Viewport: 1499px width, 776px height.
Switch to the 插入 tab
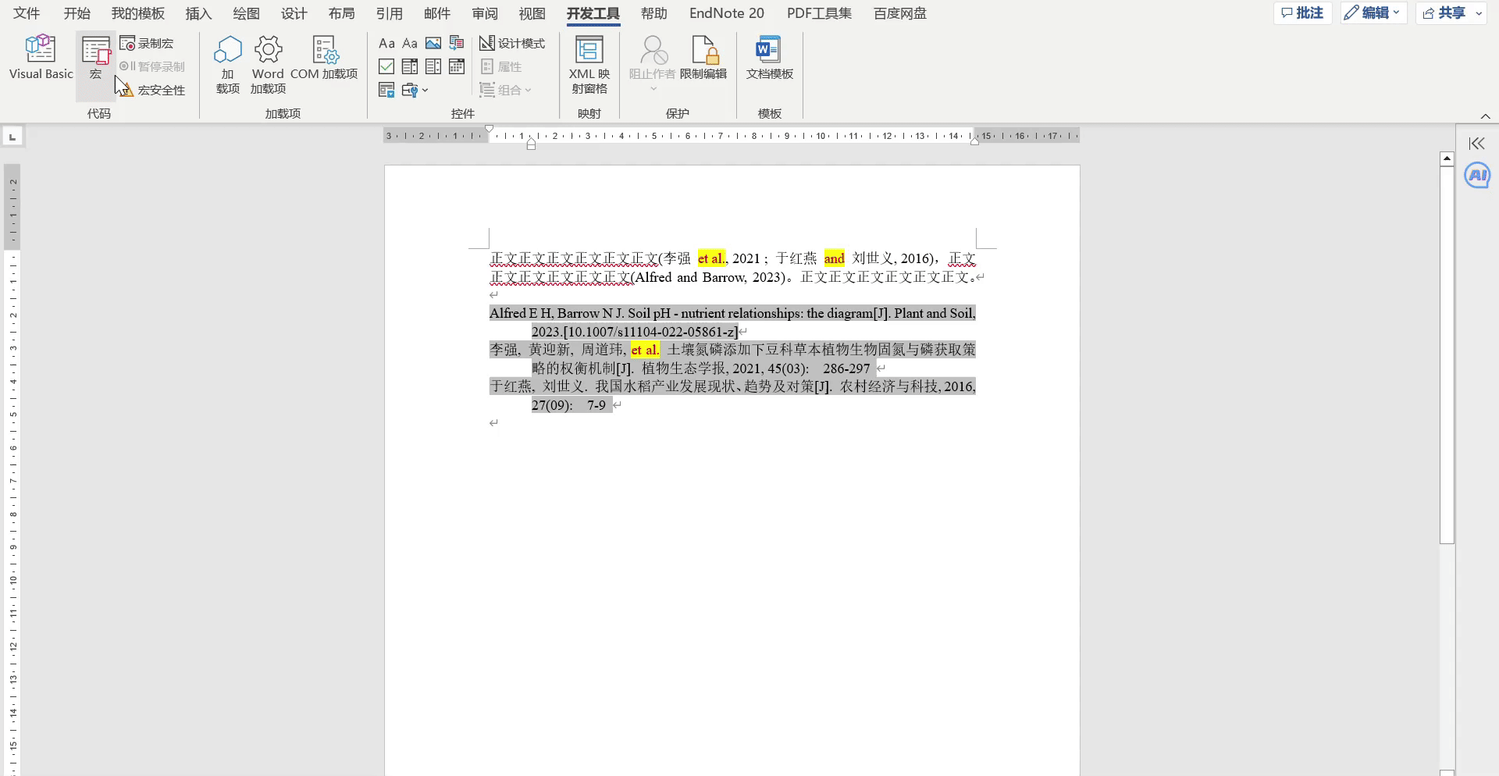[198, 13]
